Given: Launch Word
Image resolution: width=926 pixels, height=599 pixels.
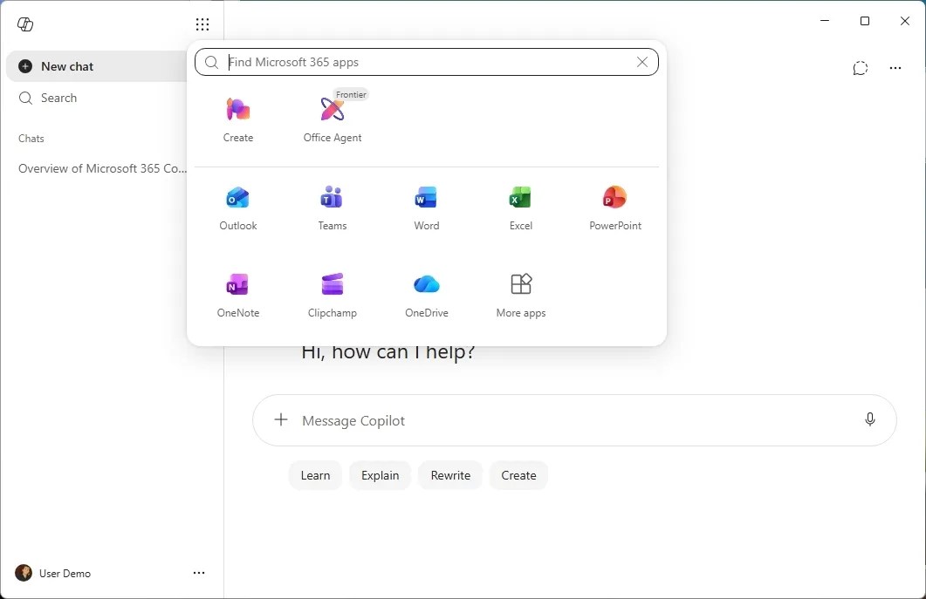Looking at the screenshot, I should click(x=427, y=208).
